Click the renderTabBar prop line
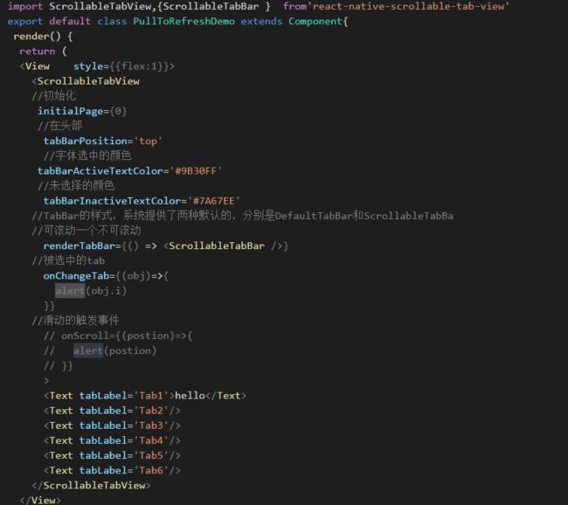 coord(166,246)
